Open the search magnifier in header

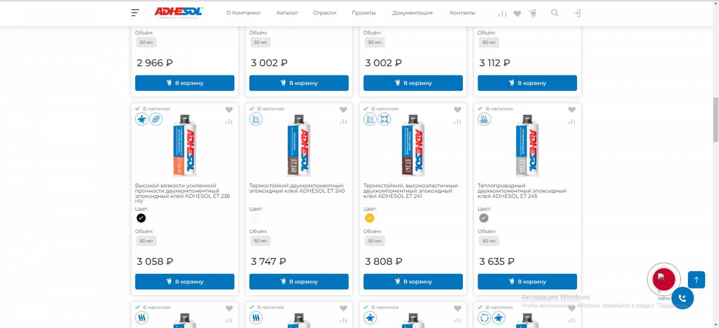coord(555,13)
